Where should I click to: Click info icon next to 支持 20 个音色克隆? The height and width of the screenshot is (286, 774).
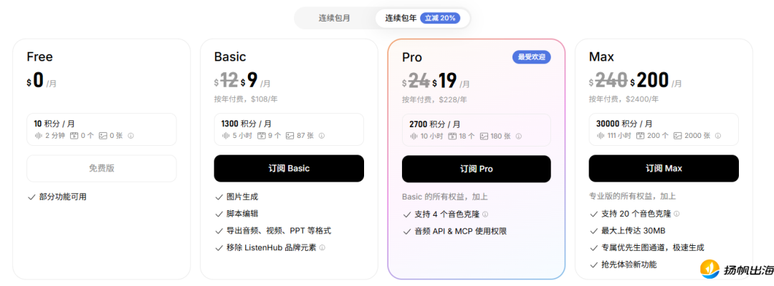[x=677, y=214]
